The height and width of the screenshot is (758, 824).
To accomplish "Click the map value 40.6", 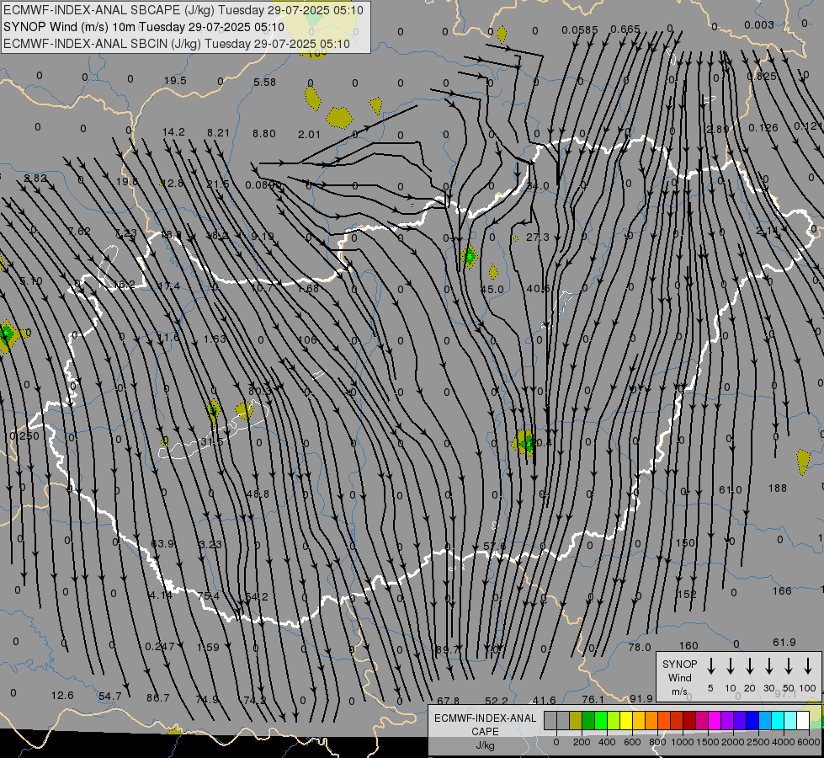I will tap(538, 289).
